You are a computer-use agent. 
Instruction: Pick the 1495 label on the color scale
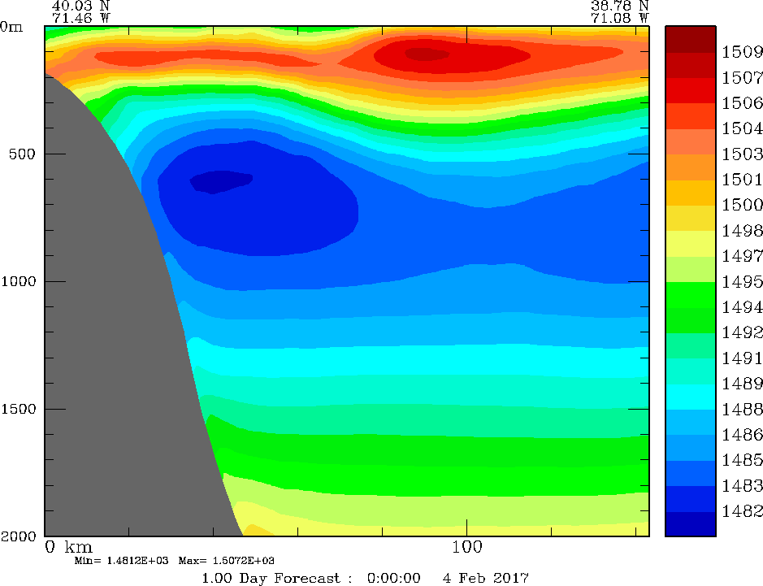coord(742,282)
